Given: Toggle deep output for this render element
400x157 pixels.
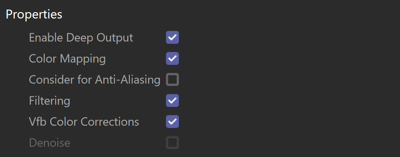Looking at the screenshot, I should tap(173, 37).
